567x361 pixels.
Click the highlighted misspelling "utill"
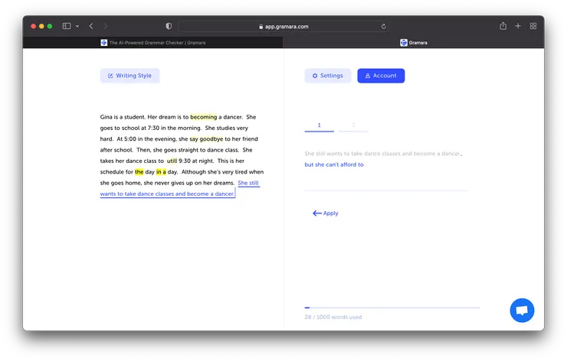172,161
